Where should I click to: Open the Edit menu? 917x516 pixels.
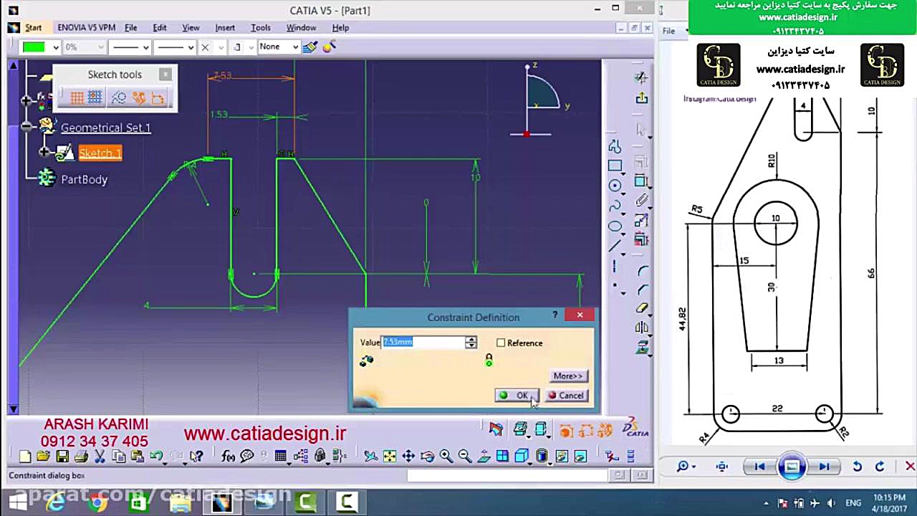coord(159,27)
